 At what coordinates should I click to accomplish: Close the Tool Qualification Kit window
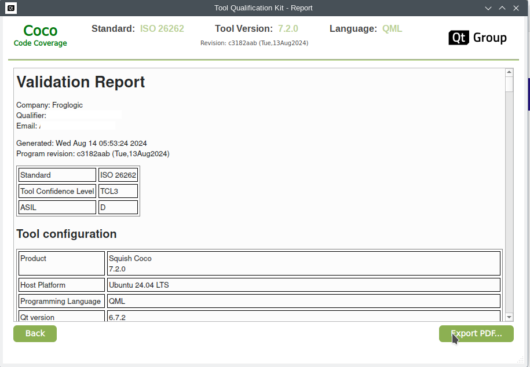pyautogui.click(x=517, y=8)
